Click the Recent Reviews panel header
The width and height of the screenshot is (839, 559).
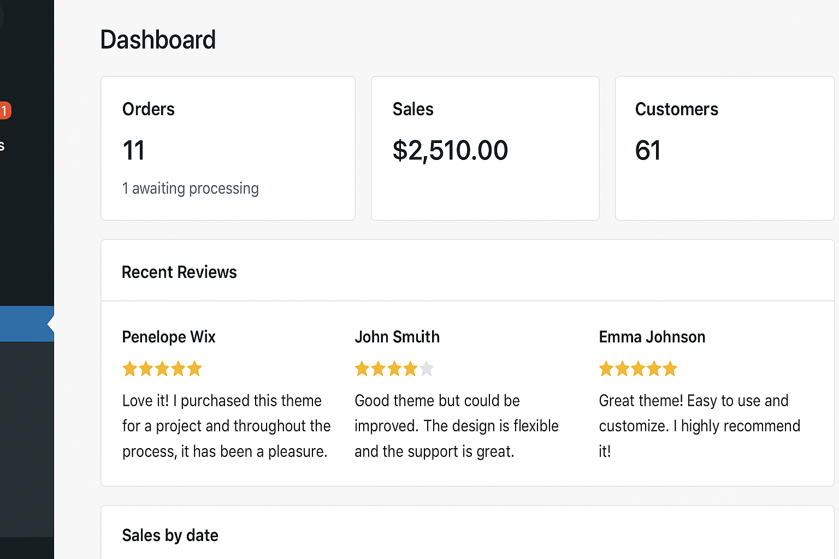click(179, 272)
